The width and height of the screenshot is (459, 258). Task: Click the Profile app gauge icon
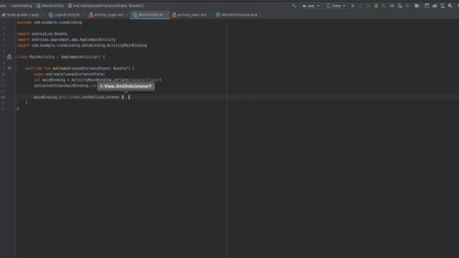[392, 6]
